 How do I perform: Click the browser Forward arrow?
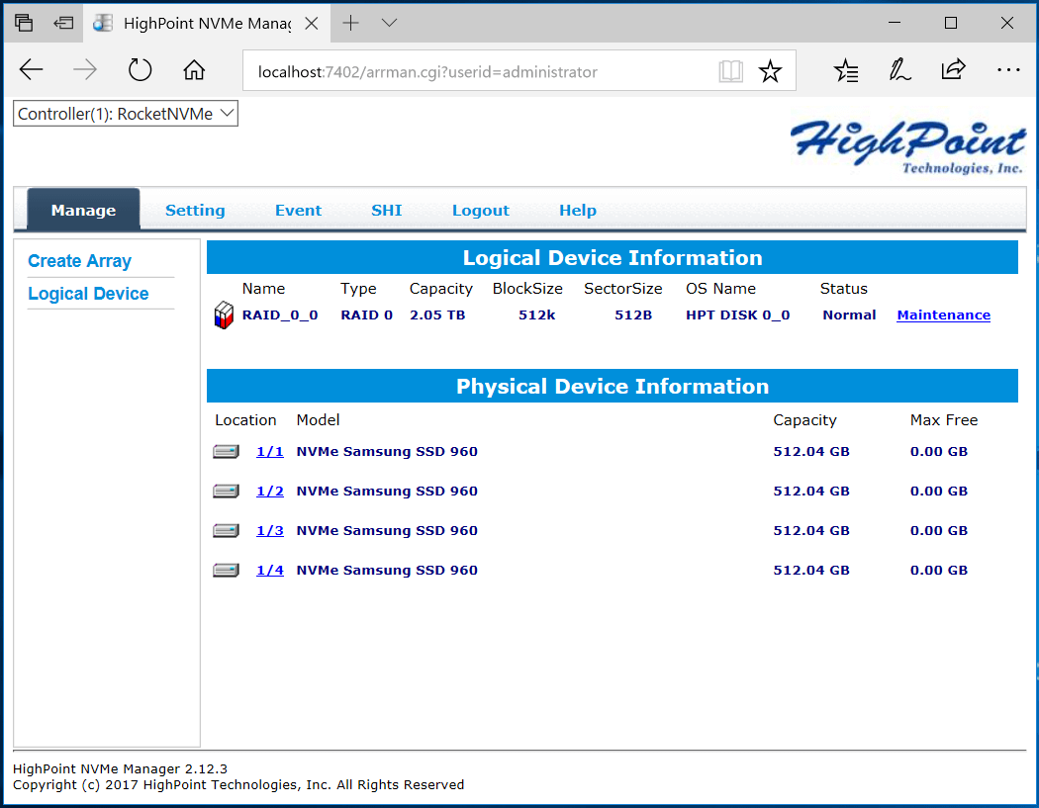tap(85, 69)
